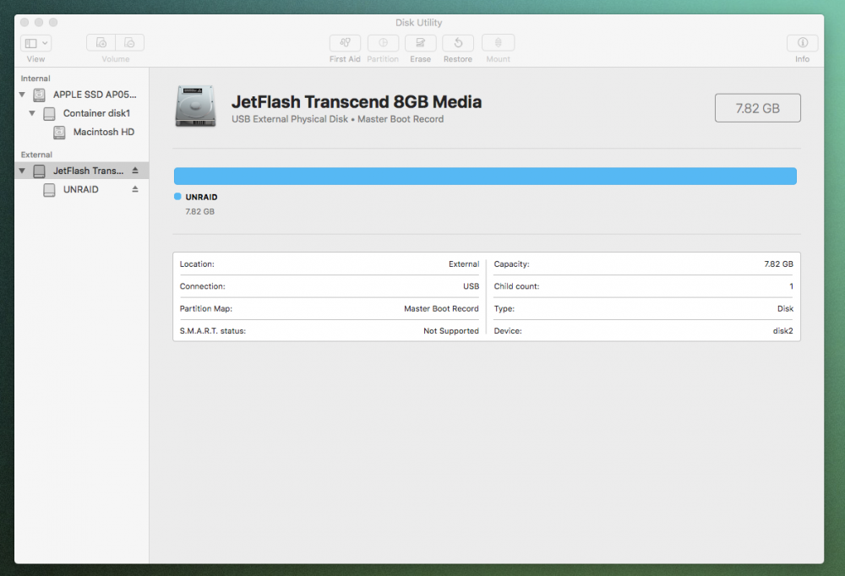Screen dimensions: 845x576
Task: Click the Erase toolbar icon
Action: [420, 42]
